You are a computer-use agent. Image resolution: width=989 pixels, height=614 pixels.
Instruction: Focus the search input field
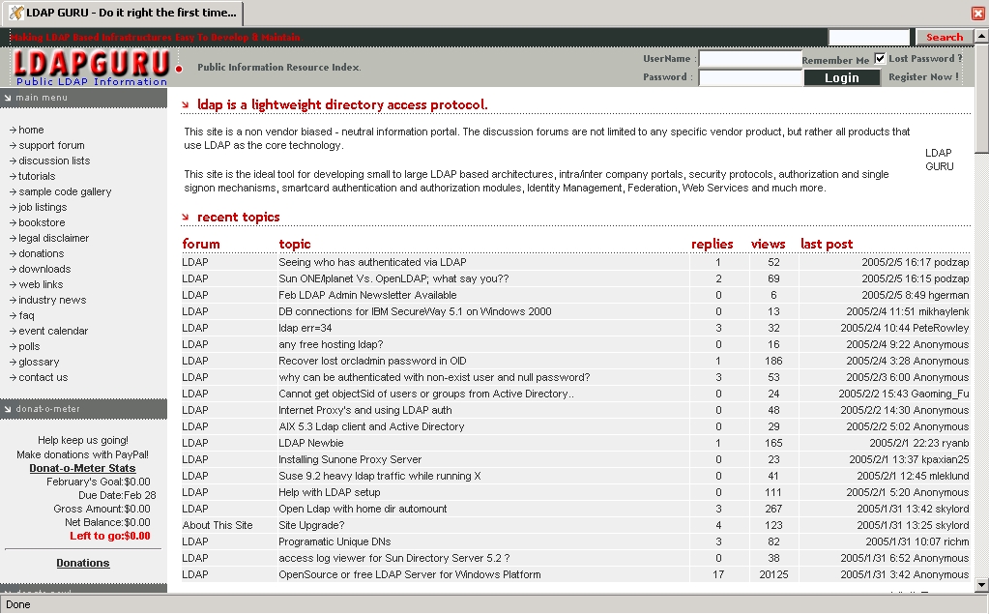point(869,38)
